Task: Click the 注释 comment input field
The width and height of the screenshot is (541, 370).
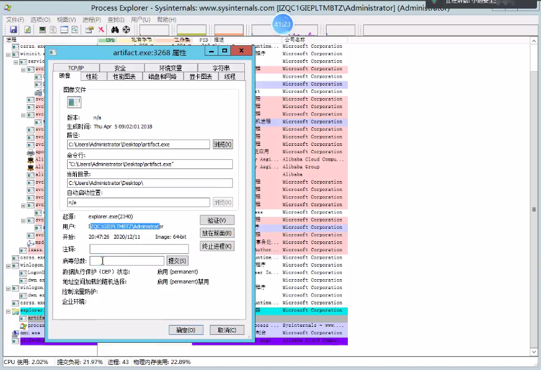Action: [x=139, y=249]
